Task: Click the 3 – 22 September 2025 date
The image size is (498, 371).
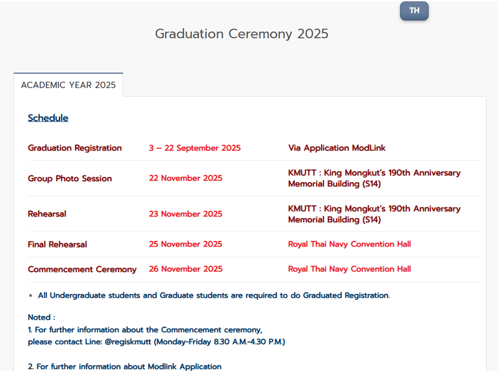Action: [x=195, y=148]
